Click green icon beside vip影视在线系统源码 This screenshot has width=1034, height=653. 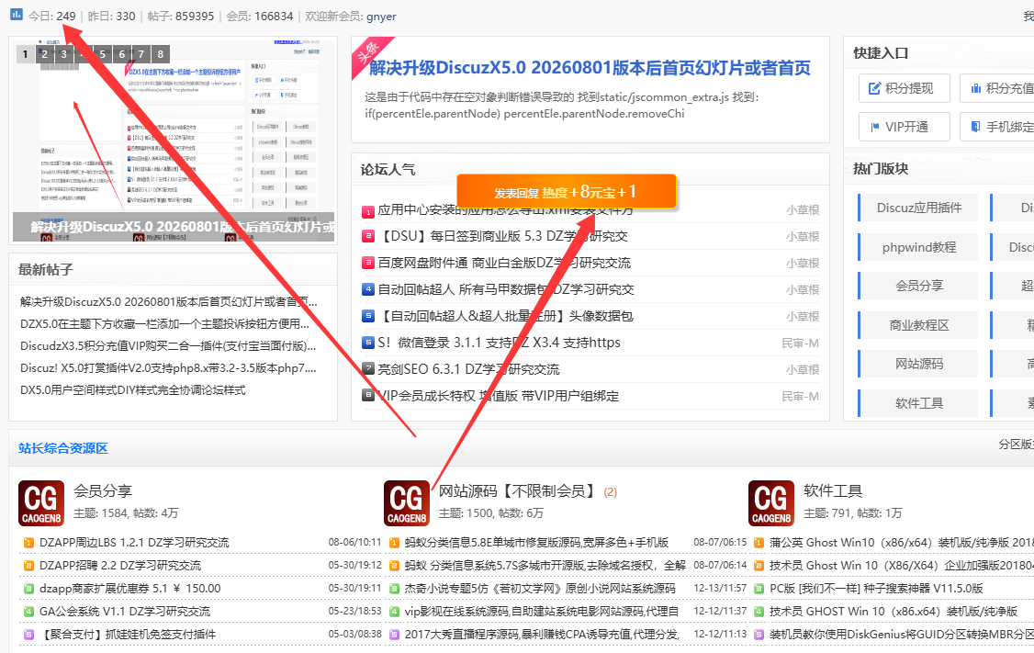(x=394, y=612)
